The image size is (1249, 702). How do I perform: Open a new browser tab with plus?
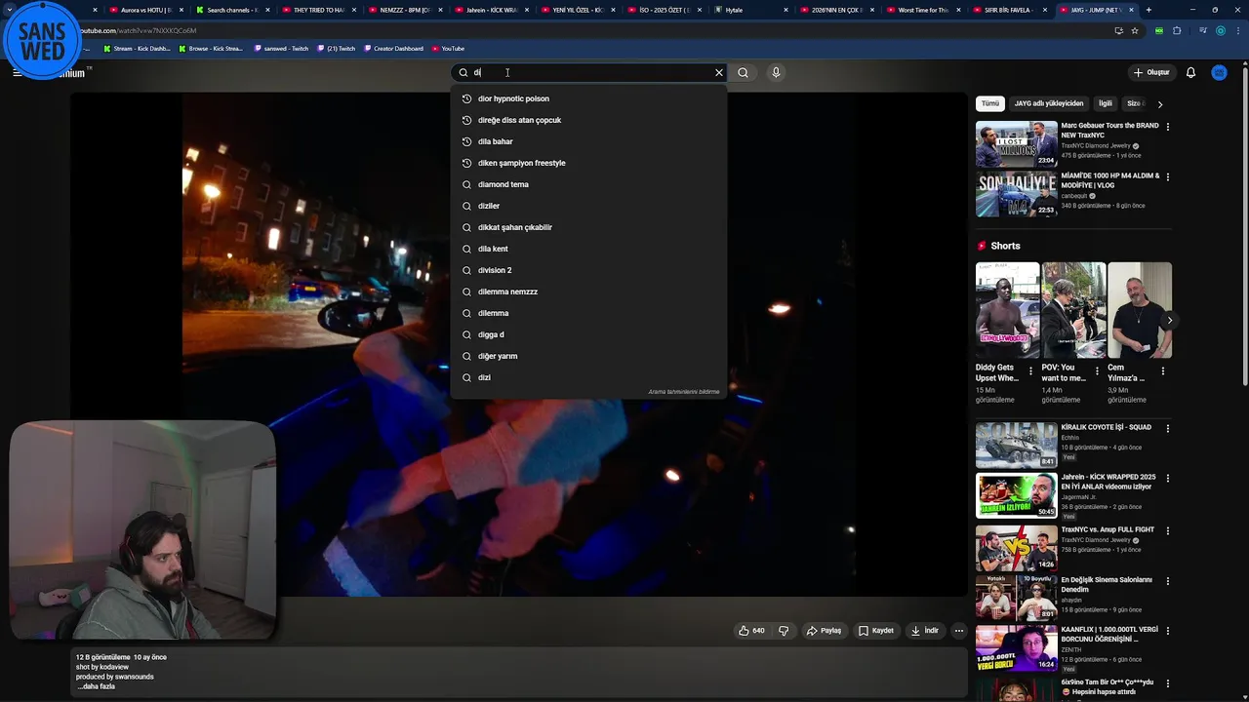[x=1148, y=10]
